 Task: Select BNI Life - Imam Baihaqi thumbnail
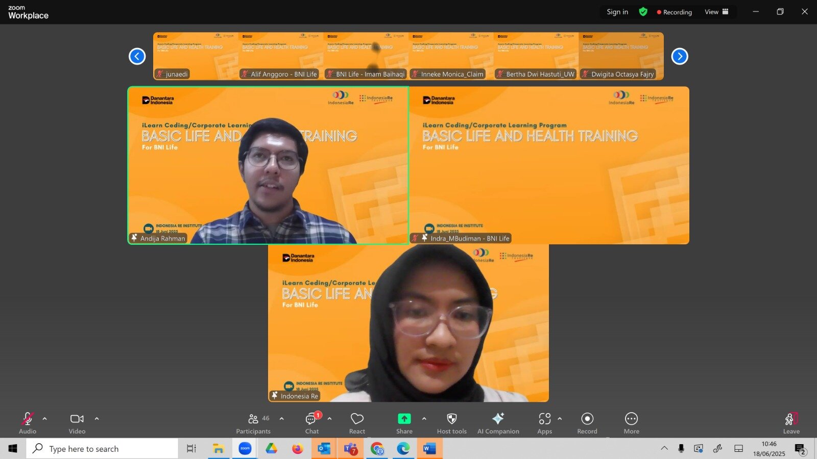(x=366, y=56)
